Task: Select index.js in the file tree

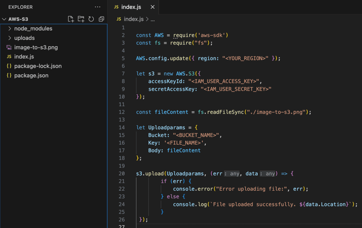Action: [x=24, y=56]
